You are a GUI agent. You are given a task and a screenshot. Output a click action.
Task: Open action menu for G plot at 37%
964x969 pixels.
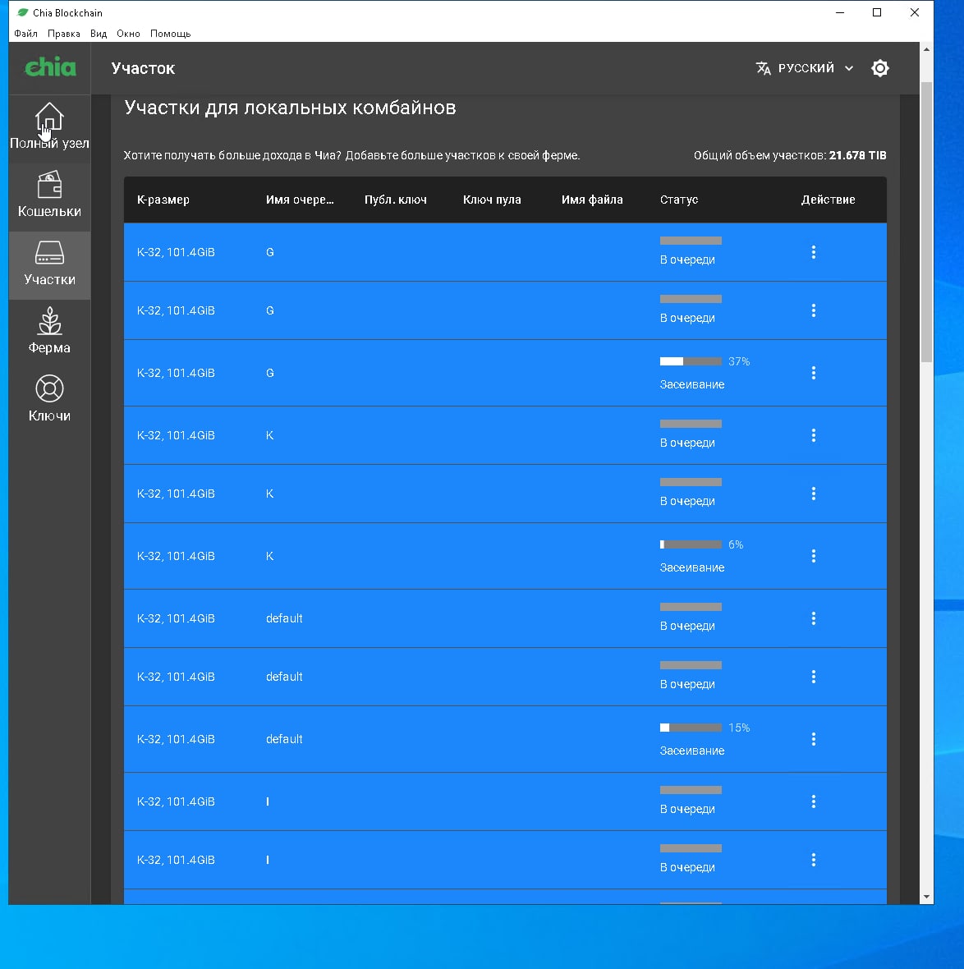813,373
